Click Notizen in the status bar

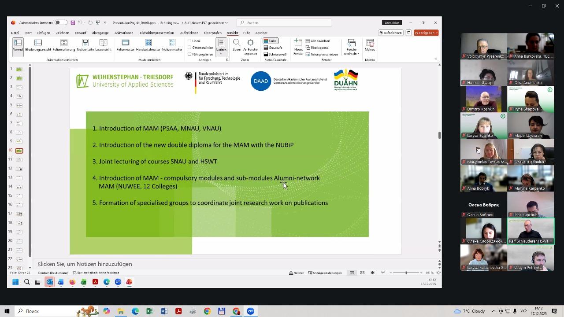point(297,273)
